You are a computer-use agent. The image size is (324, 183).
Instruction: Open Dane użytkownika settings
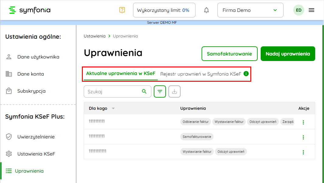(38, 57)
